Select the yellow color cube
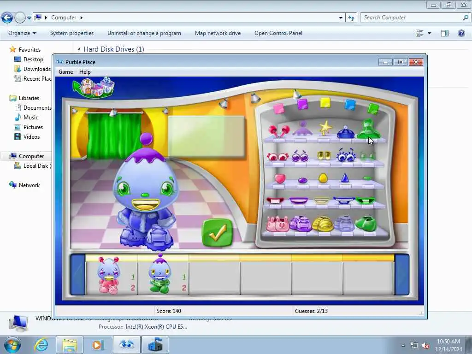Image resolution: width=472 pixels, height=354 pixels. [x=325, y=103]
